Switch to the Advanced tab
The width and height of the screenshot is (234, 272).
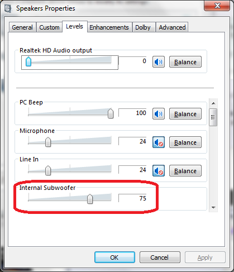tap(172, 27)
